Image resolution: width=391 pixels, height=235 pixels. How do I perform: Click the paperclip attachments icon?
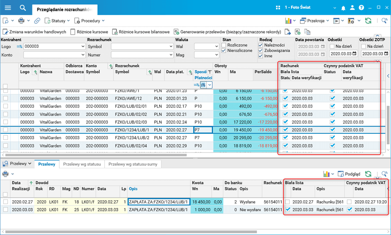(x=37, y=20)
